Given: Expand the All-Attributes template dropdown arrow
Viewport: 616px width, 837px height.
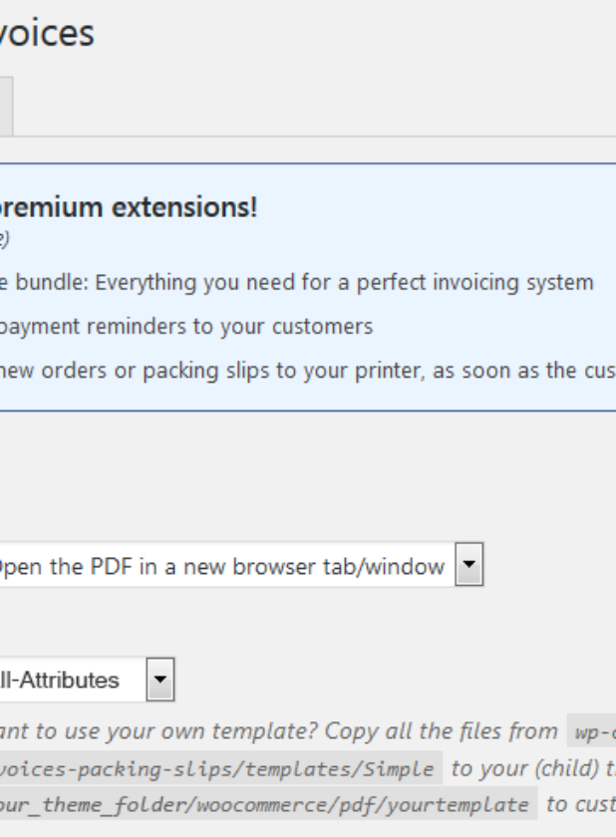Looking at the screenshot, I should tap(160, 680).
